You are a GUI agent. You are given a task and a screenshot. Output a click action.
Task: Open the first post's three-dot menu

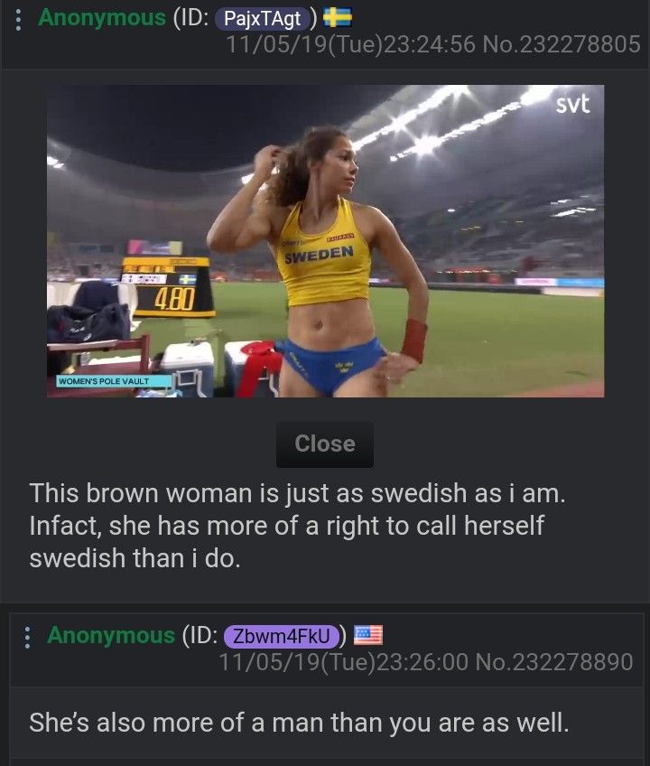click(x=19, y=20)
